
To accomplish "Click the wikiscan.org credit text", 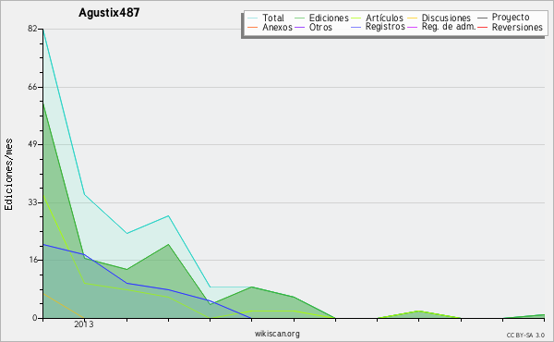I will pyautogui.click(x=277, y=334).
